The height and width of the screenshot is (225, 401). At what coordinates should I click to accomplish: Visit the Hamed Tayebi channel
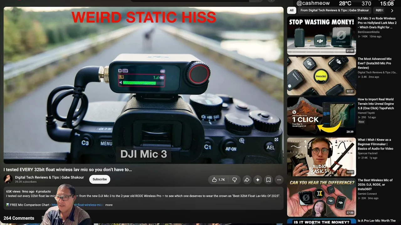coord(367,113)
